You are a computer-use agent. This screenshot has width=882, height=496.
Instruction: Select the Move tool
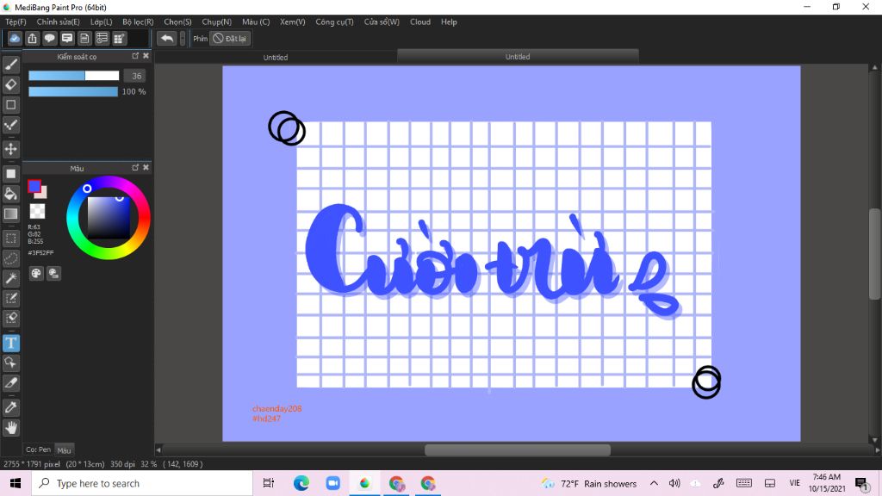(10, 149)
